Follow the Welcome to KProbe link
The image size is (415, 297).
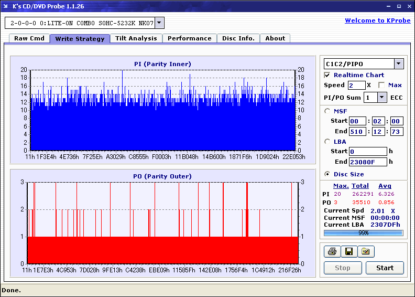click(376, 20)
